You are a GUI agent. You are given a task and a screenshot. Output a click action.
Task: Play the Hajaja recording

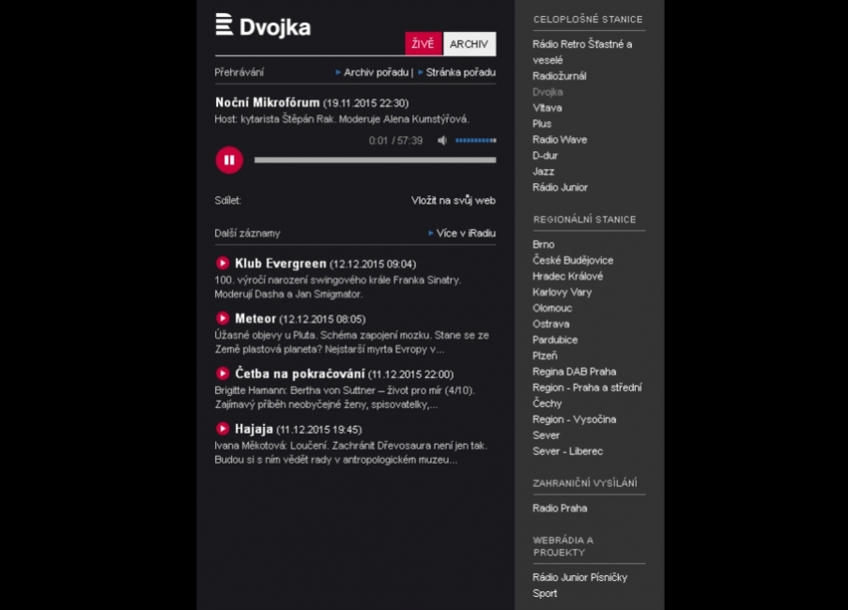coord(223,429)
